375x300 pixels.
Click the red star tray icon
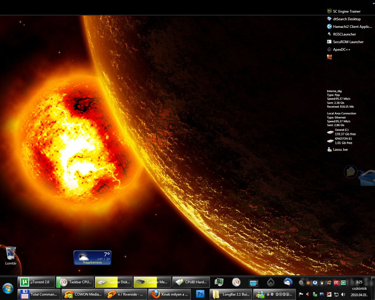coord(329,294)
